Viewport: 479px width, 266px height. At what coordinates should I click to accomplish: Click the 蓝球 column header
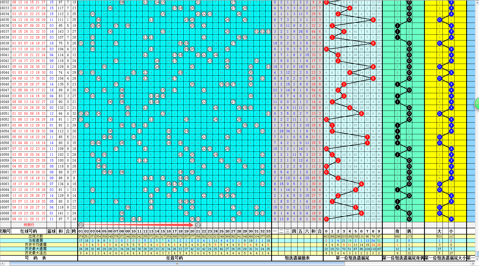(x=52, y=231)
